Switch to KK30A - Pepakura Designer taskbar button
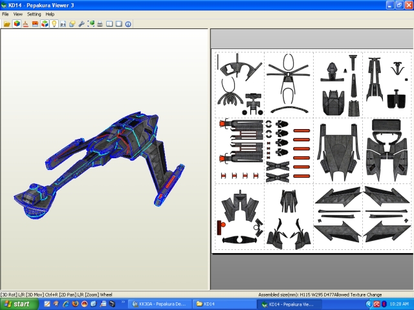Viewport: 414px width, 310px height. 160,304
